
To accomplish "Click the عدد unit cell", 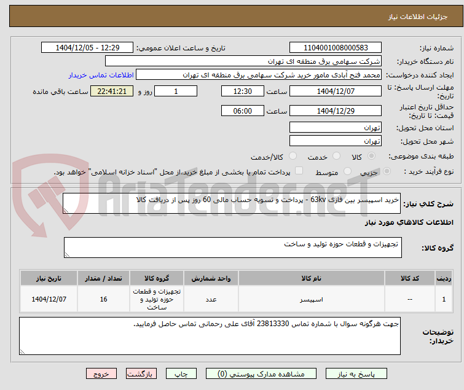I will tap(211, 299).
